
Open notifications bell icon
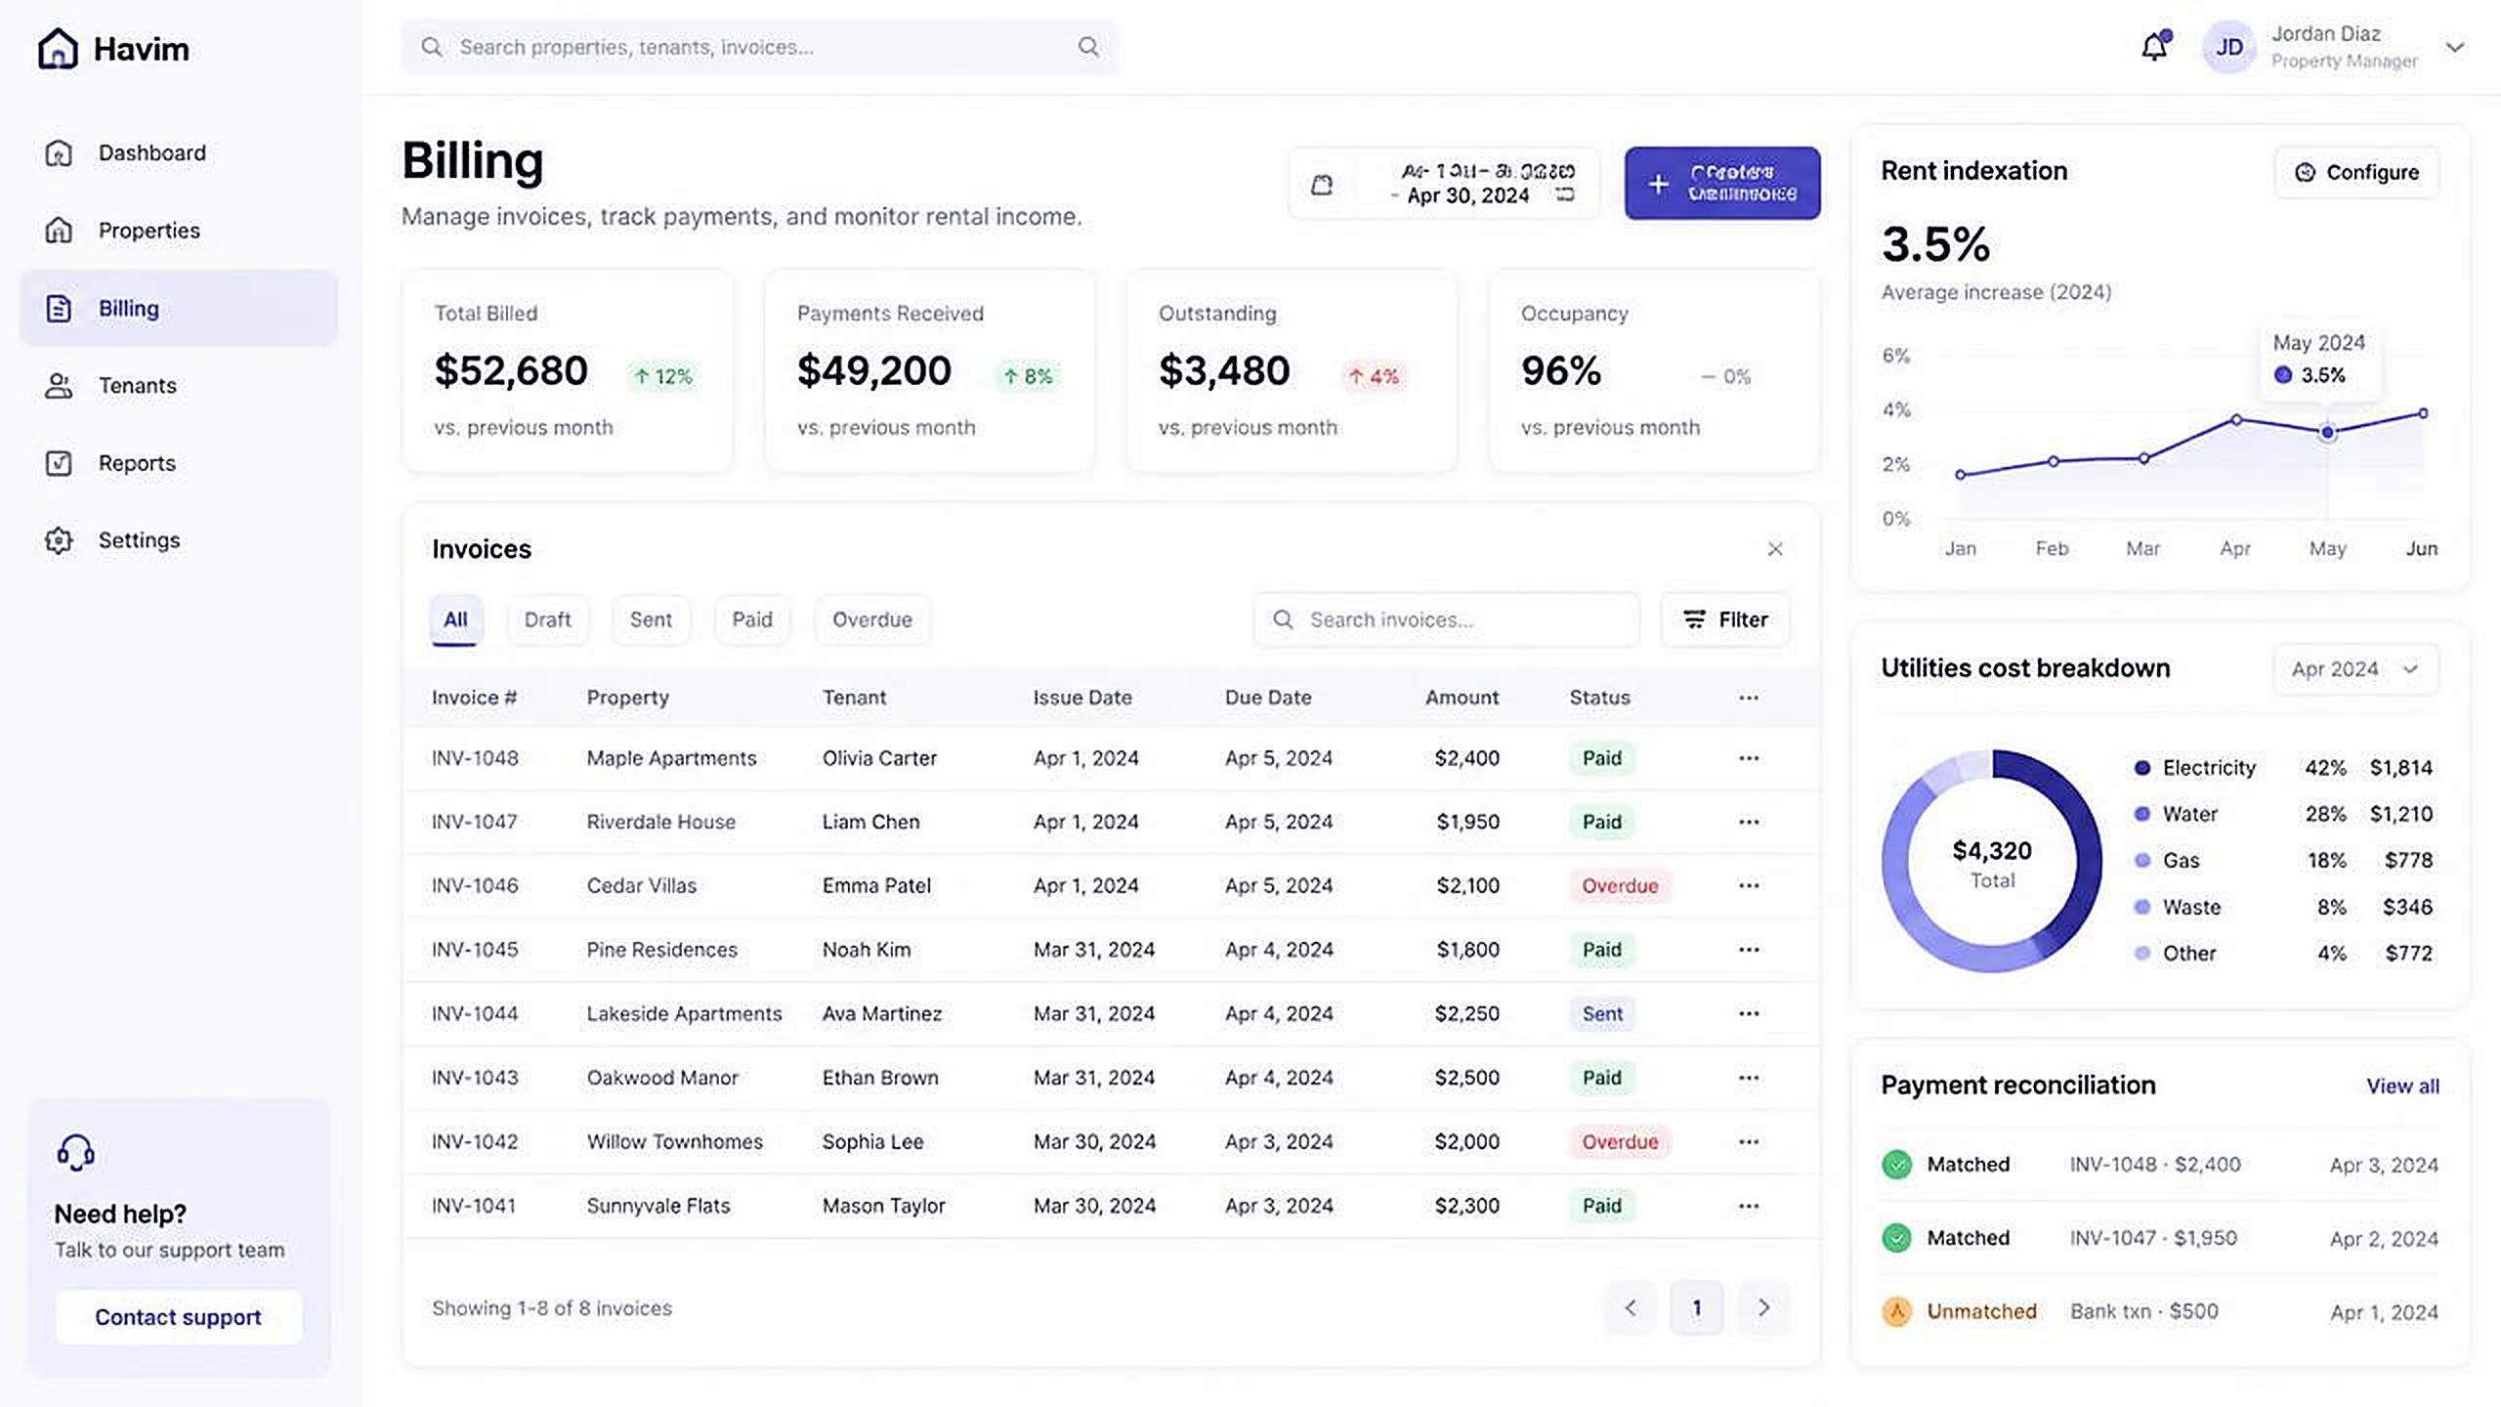(2155, 47)
